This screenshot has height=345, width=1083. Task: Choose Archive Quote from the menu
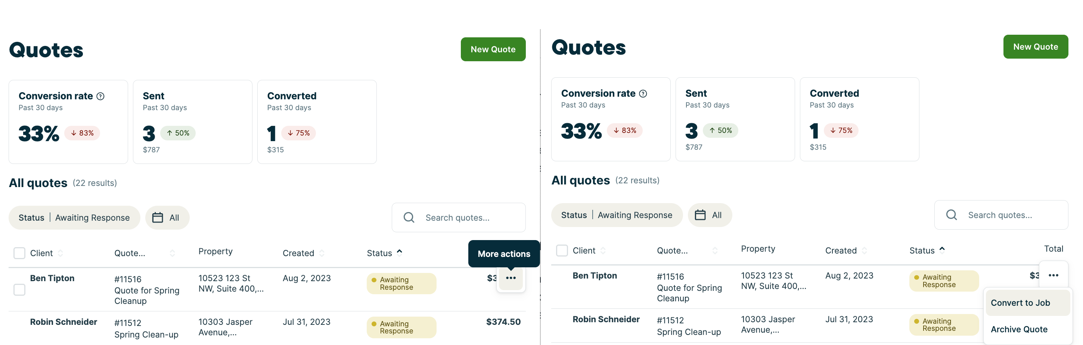[x=1019, y=329]
